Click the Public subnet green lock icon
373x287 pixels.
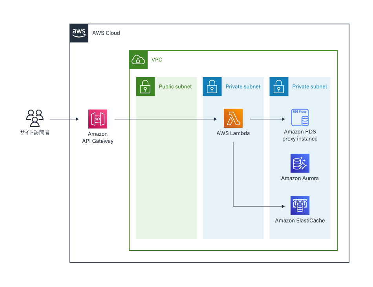[145, 86]
